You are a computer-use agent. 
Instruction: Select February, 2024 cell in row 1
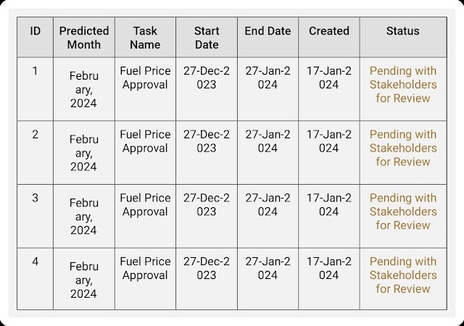coord(84,90)
